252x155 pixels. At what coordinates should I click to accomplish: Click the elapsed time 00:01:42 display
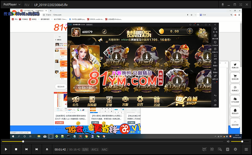[x=60, y=149]
